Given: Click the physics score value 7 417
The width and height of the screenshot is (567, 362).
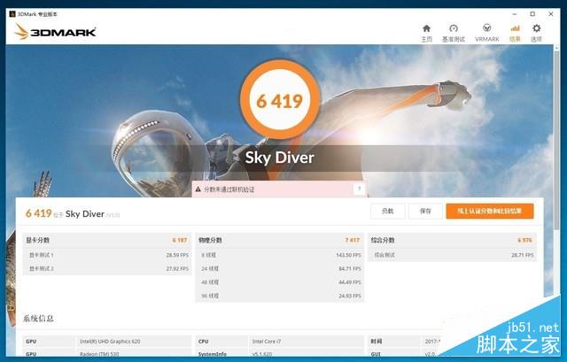Looking at the screenshot, I should (353, 240).
